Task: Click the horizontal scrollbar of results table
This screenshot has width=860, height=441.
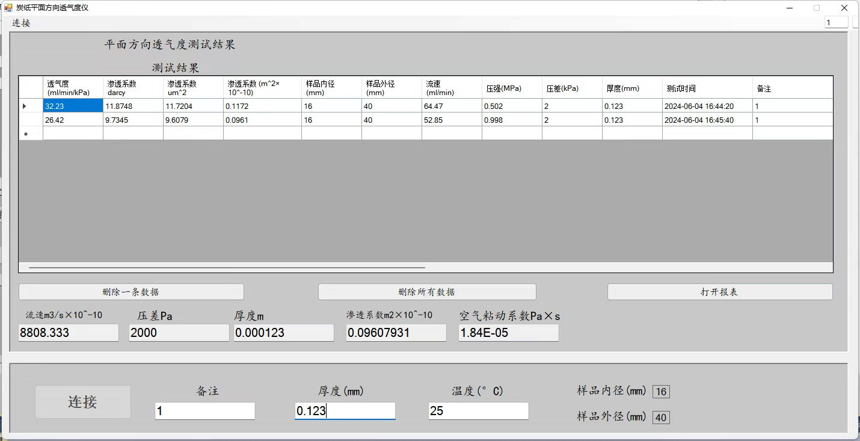Action: (x=227, y=267)
